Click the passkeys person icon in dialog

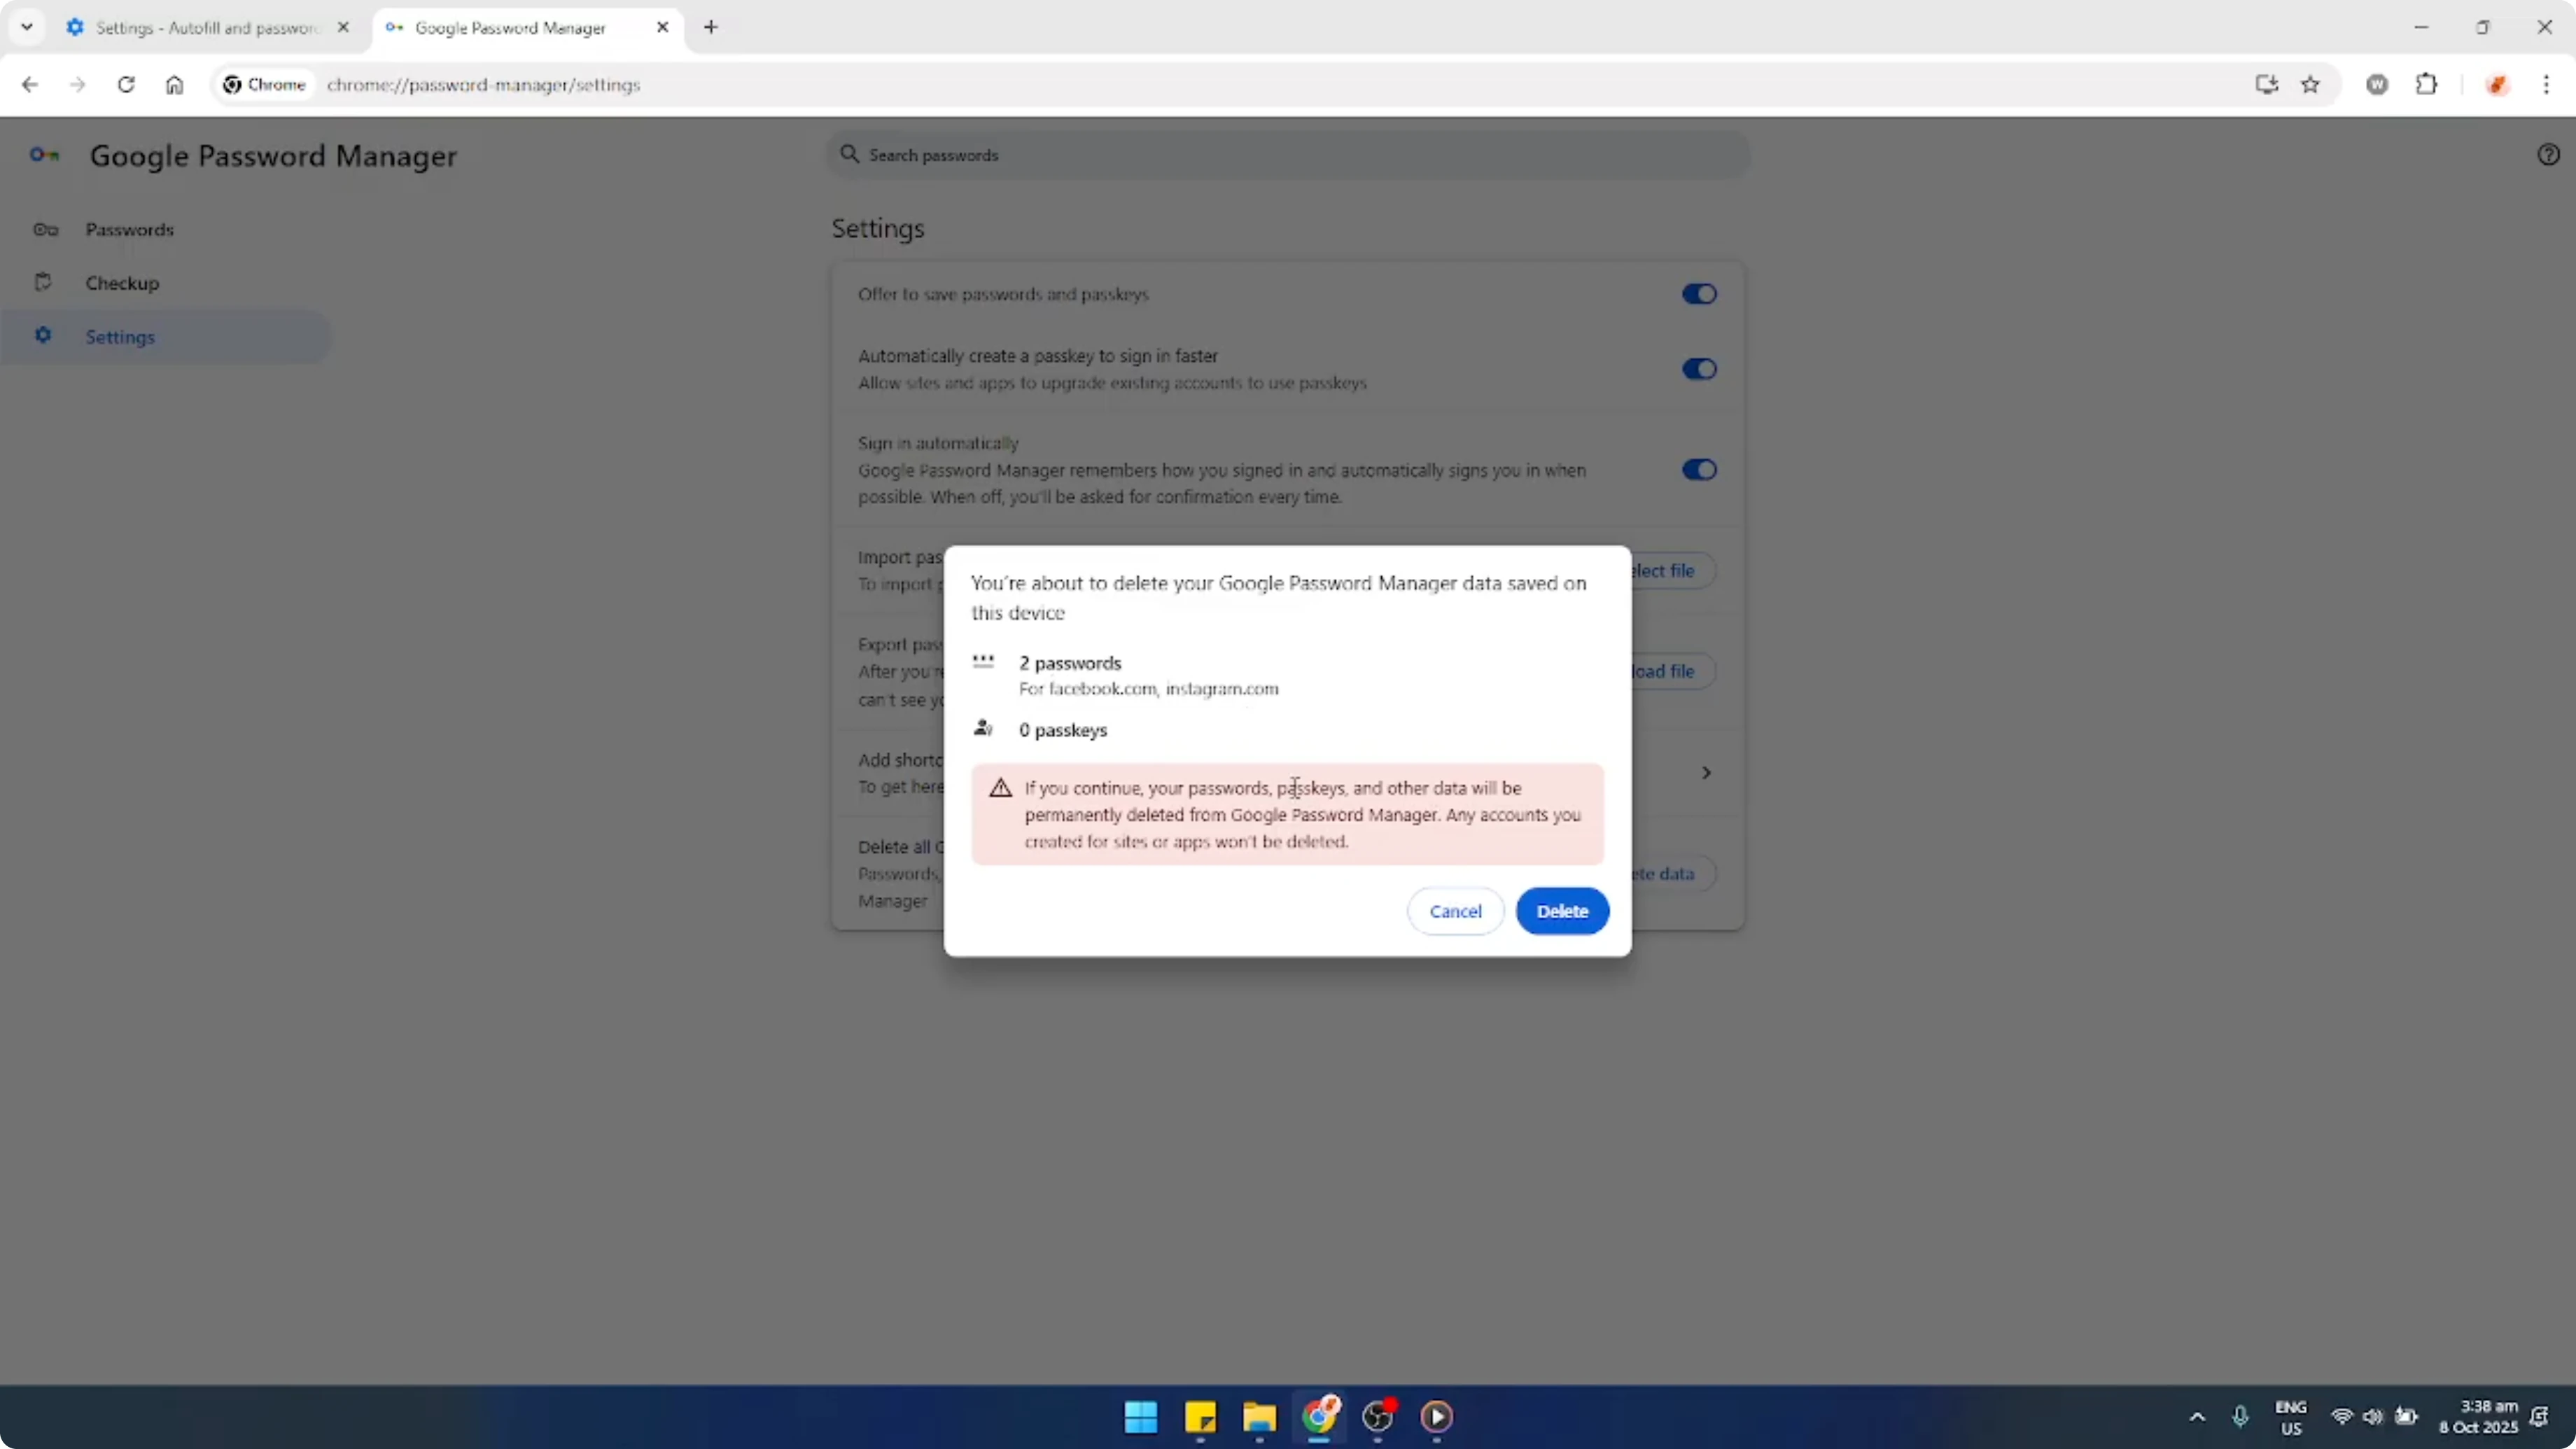983,728
